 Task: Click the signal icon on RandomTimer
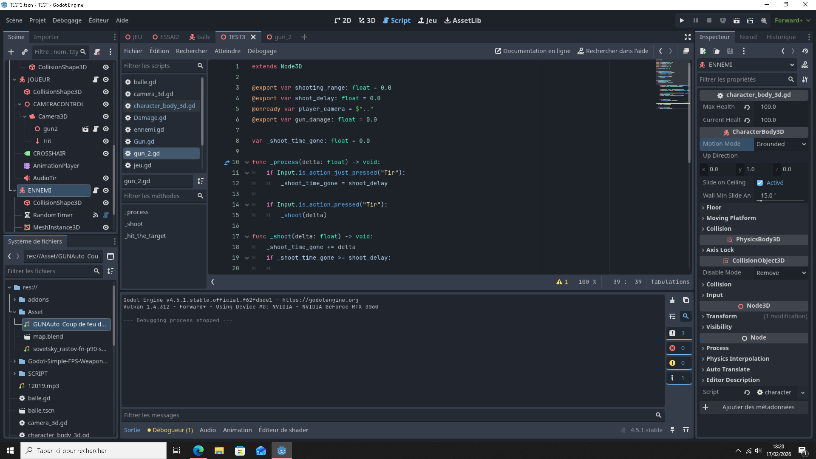tap(96, 215)
